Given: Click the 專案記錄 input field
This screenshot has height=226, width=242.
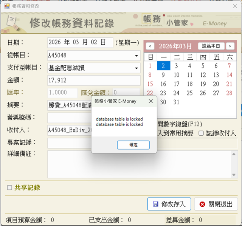Looking at the screenshot, I should click(x=70, y=143).
